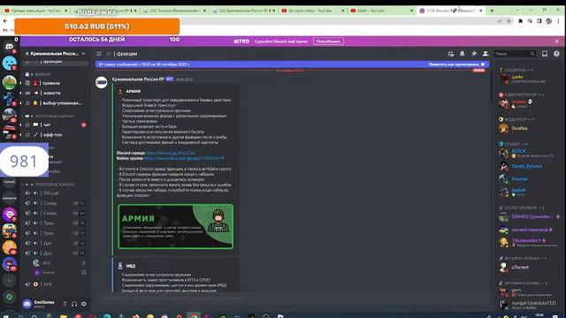
Task: Open a new browser tab
Action: click(492, 11)
